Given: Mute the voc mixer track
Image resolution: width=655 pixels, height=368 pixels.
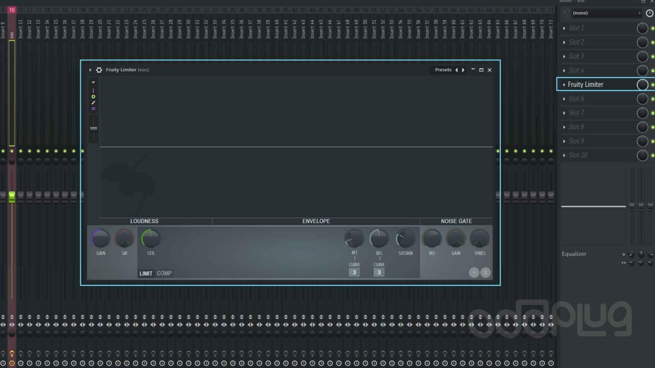Looking at the screenshot, I should 12,151.
